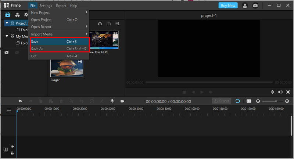Viewport: 294px width, 159px height.
Task: Toggle the video track lock icon
Action: 12,153
